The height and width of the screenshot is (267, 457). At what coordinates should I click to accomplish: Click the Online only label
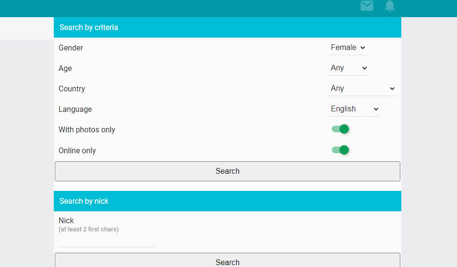coord(77,151)
